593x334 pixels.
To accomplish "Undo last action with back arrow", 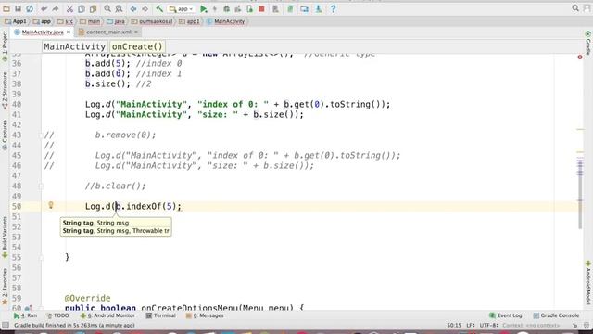I will 44,8.
